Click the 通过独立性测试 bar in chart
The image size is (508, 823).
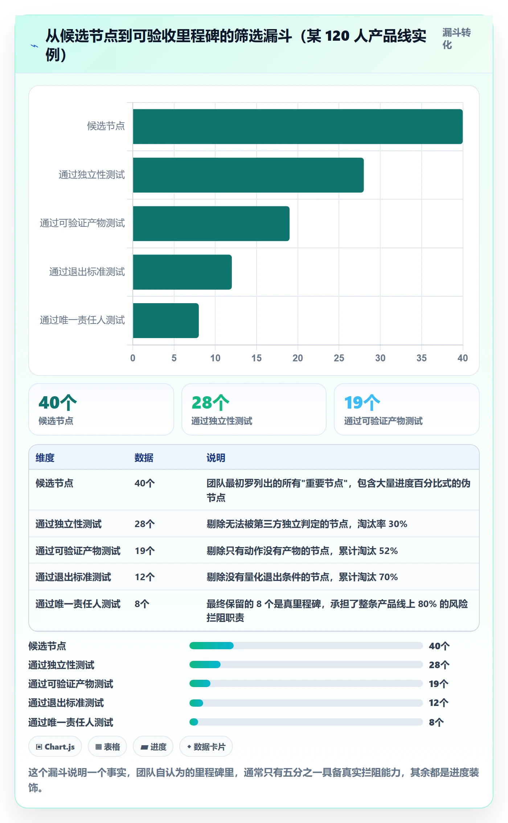[x=248, y=175]
